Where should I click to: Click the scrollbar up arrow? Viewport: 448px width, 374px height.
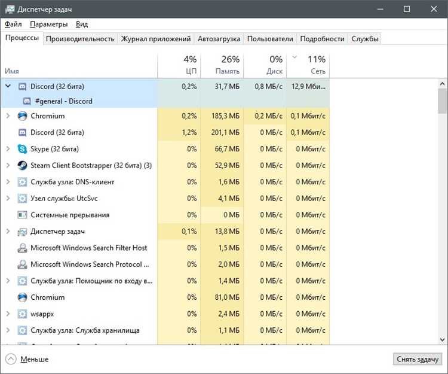(442, 84)
